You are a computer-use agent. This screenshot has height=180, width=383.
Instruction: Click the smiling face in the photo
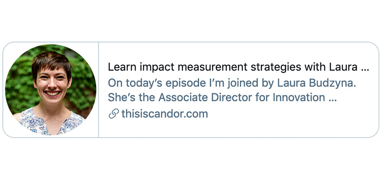[52, 84]
